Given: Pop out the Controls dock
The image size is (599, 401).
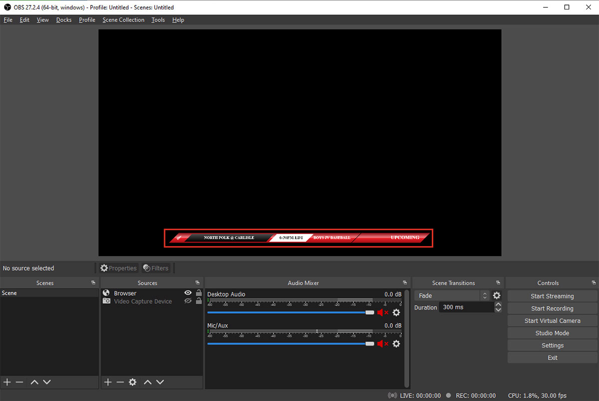Looking at the screenshot, I should tap(594, 283).
